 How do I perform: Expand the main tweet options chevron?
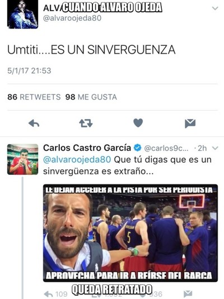[215, 8]
